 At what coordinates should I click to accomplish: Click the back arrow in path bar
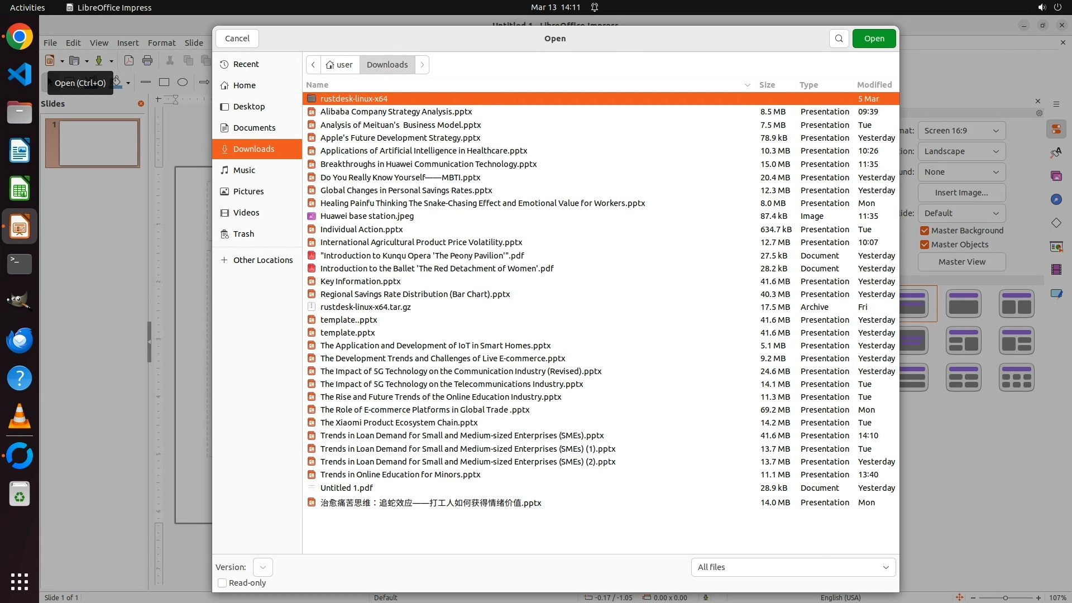click(313, 65)
